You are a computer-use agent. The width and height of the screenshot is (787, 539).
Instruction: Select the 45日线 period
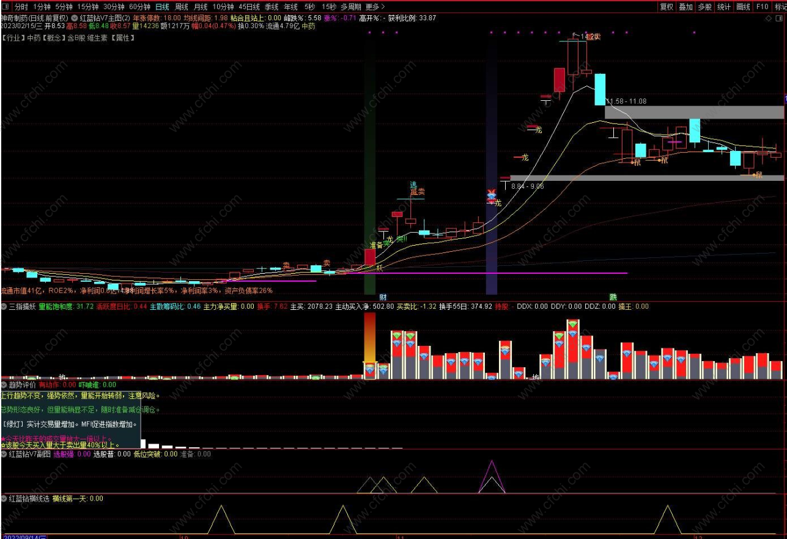coord(249,7)
